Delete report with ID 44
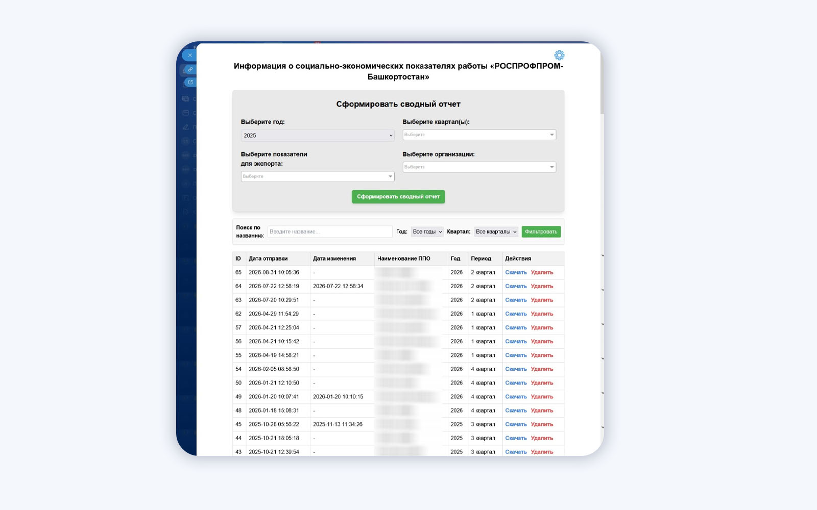The image size is (817, 510). (x=542, y=438)
